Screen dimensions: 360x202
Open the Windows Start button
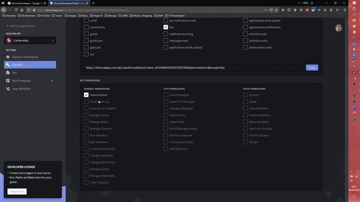click(354, 3)
